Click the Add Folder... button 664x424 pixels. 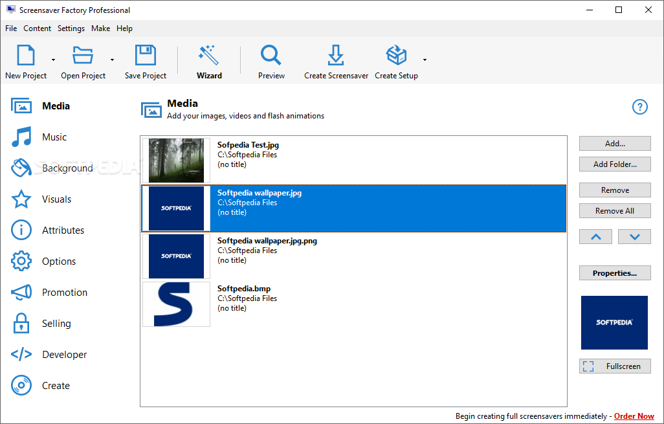coord(615,164)
